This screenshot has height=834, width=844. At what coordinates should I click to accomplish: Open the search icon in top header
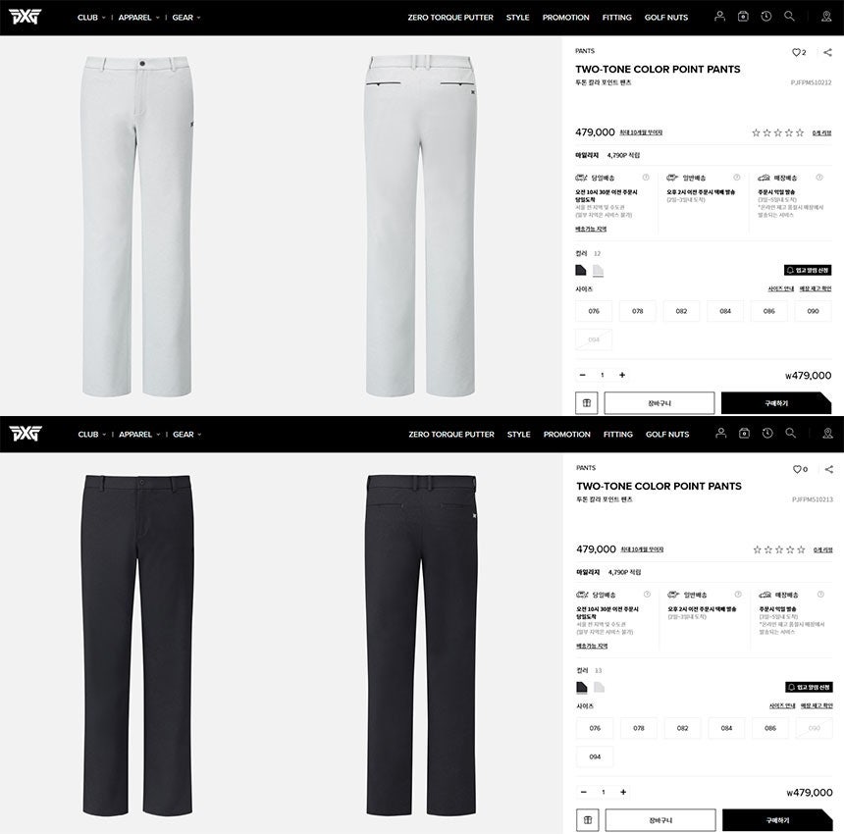(789, 16)
